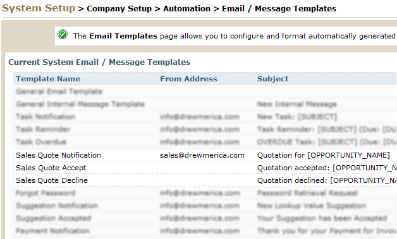Select Email / Message Templates breadcrumb
The width and height of the screenshot is (397, 239).
[279, 9]
